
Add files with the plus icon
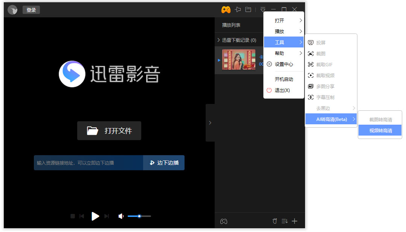295,221
